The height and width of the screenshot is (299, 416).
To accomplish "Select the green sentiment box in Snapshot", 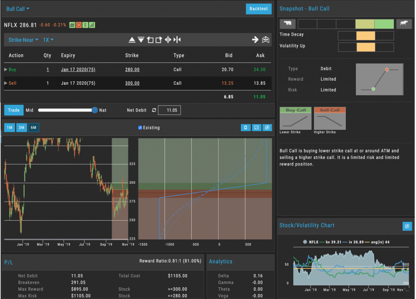I will [x=383, y=24].
